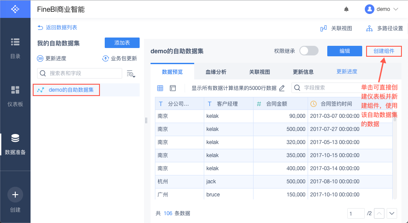Switch to the 更新信息 tab
Image resolution: width=408 pixels, height=223 pixels.
[x=303, y=72]
